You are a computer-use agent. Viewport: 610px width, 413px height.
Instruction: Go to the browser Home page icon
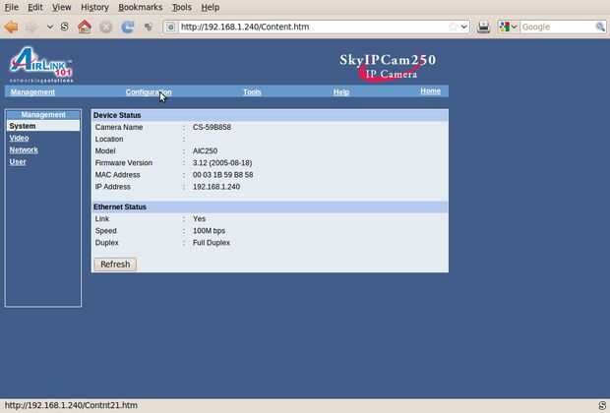pyautogui.click(x=84, y=27)
